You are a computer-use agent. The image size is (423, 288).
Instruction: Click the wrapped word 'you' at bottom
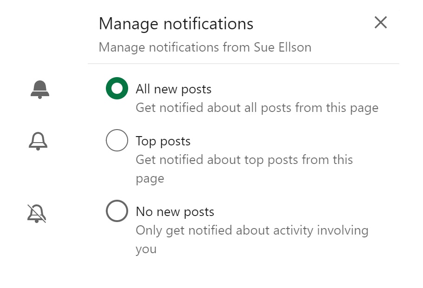146,249
